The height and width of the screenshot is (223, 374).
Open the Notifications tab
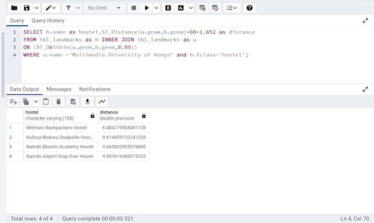tap(95, 89)
